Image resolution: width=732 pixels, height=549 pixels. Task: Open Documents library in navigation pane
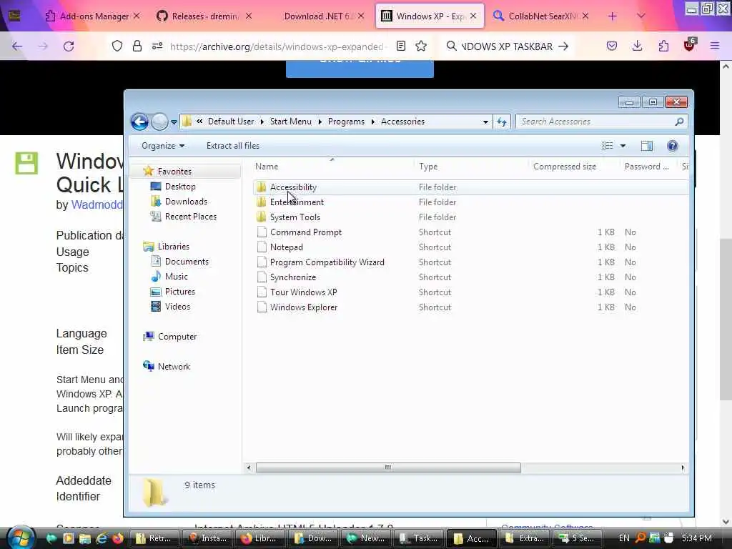[187, 262]
